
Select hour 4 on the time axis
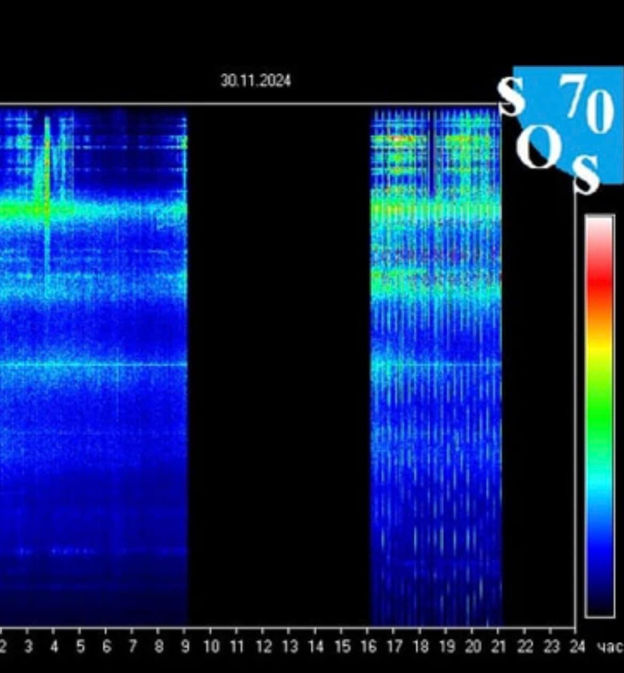pos(54,647)
